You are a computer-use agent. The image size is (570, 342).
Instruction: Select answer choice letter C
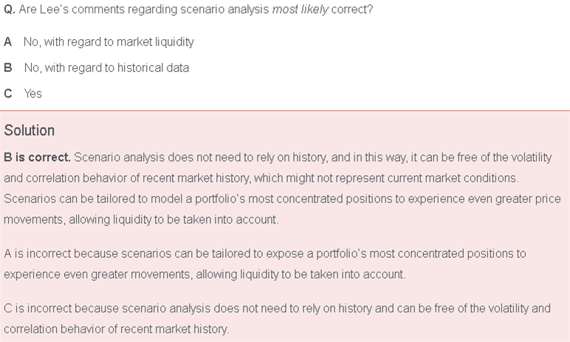pyautogui.click(x=8, y=94)
